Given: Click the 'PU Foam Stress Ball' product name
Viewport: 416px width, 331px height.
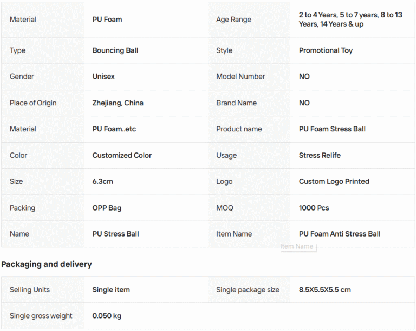Looking at the screenshot, I should point(332,129).
